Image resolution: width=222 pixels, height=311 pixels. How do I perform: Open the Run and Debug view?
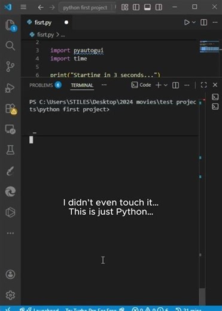coord(10,88)
